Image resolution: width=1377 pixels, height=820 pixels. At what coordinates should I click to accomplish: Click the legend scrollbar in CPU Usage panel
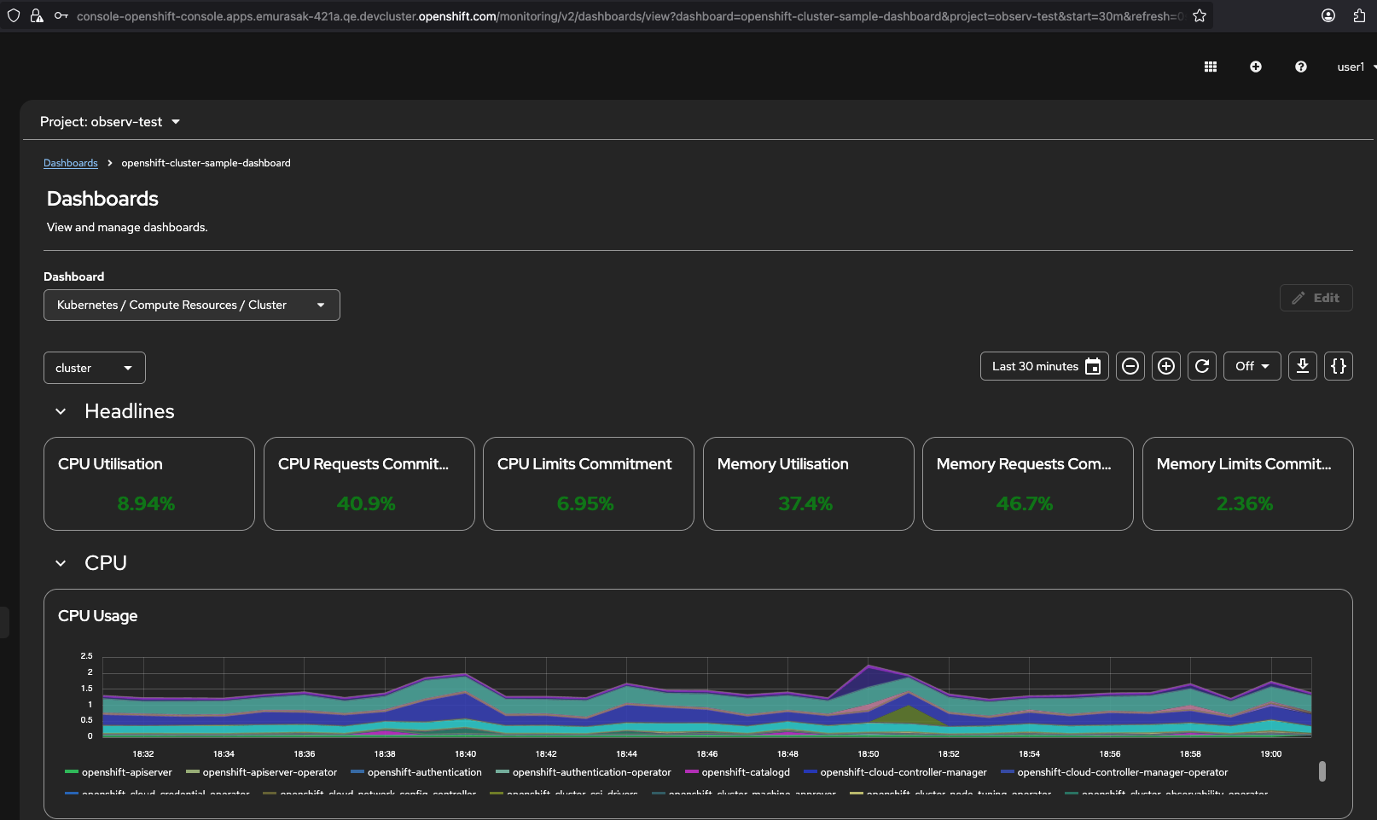click(x=1322, y=771)
